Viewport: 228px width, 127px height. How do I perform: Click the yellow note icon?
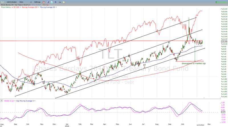click(x=64, y=2)
